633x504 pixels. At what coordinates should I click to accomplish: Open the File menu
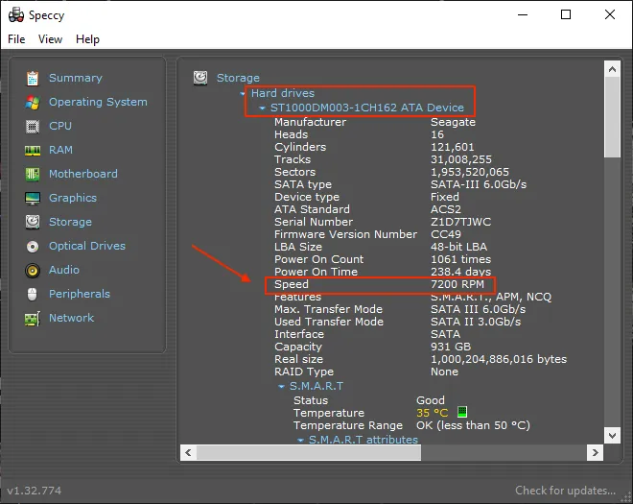click(16, 39)
